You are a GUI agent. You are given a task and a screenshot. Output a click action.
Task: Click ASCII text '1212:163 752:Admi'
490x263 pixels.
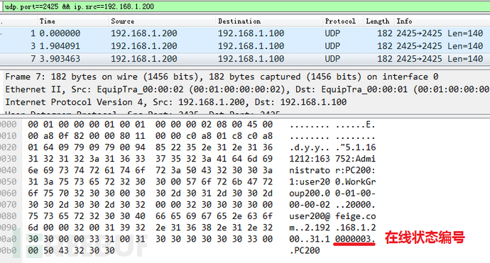(332, 159)
